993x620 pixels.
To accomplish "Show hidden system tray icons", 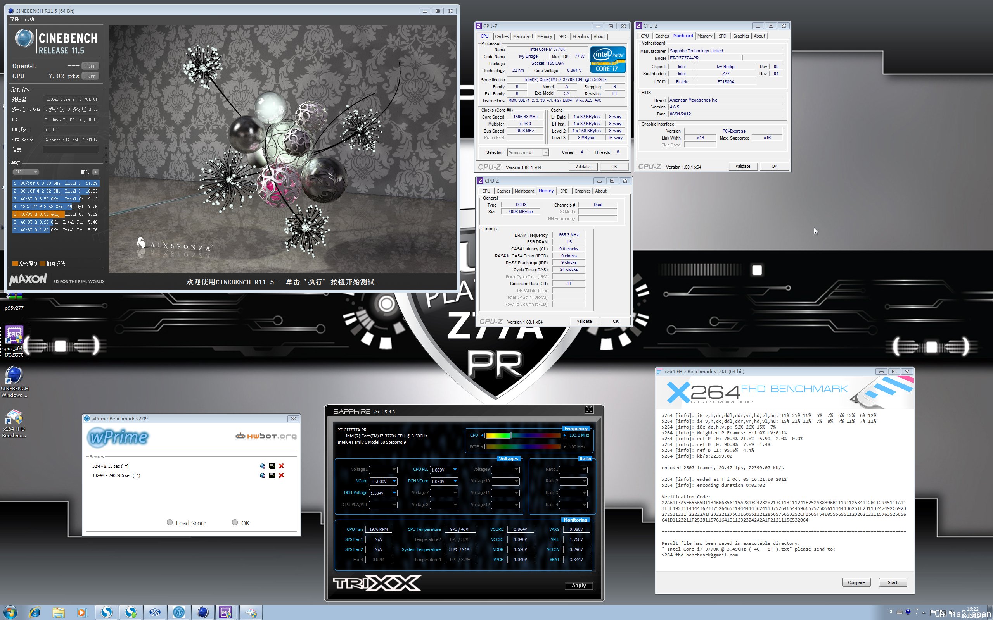I will (x=924, y=613).
